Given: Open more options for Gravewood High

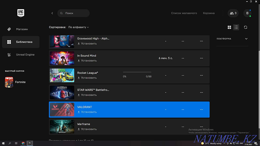Looking at the screenshot, I should [201, 41].
